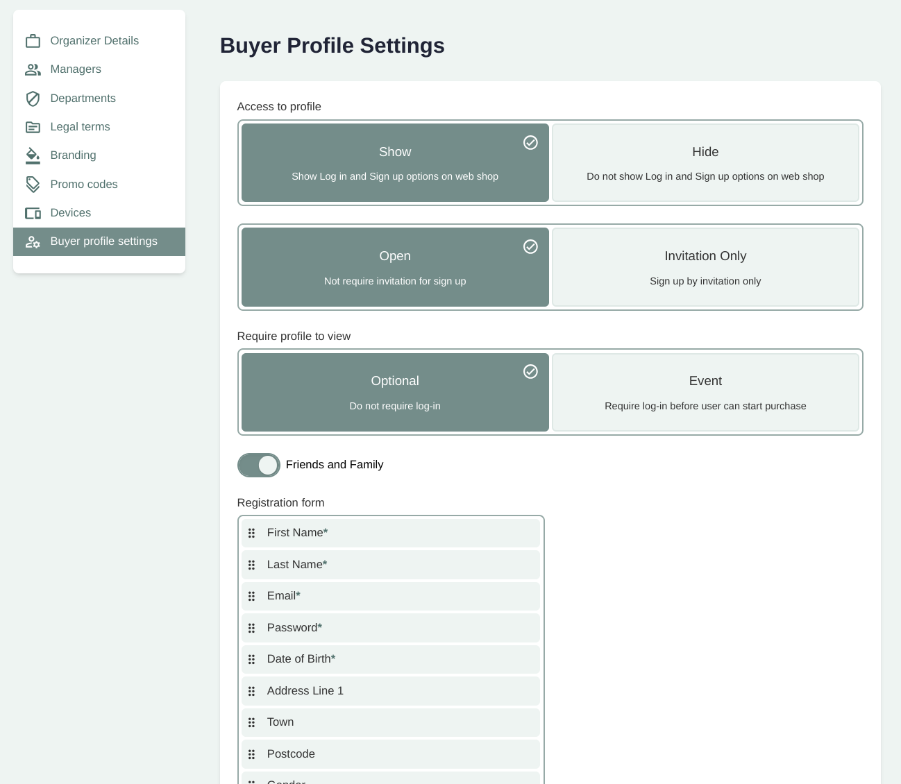The width and height of the screenshot is (901, 784).
Task: Click the Buyer profile settings user-gear icon
Action: 33,241
